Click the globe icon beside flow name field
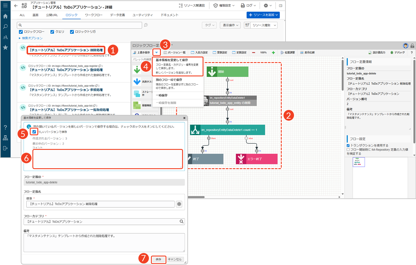416x265 pixels. pos(179,204)
